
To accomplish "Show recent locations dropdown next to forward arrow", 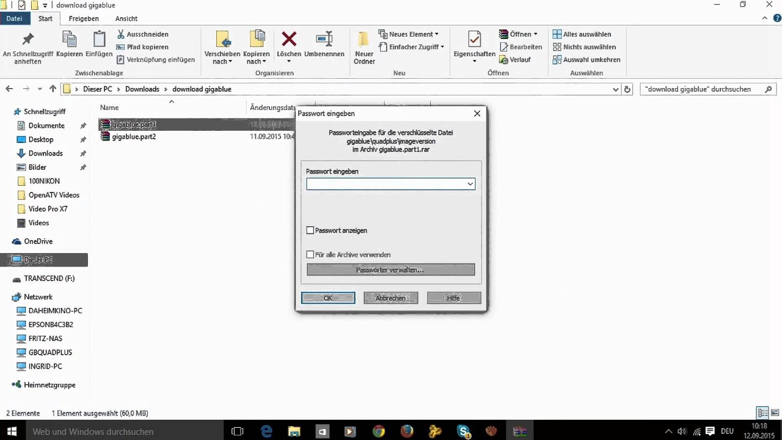I will point(40,89).
